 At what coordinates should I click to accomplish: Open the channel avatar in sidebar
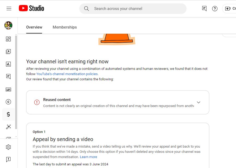point(8,25)
